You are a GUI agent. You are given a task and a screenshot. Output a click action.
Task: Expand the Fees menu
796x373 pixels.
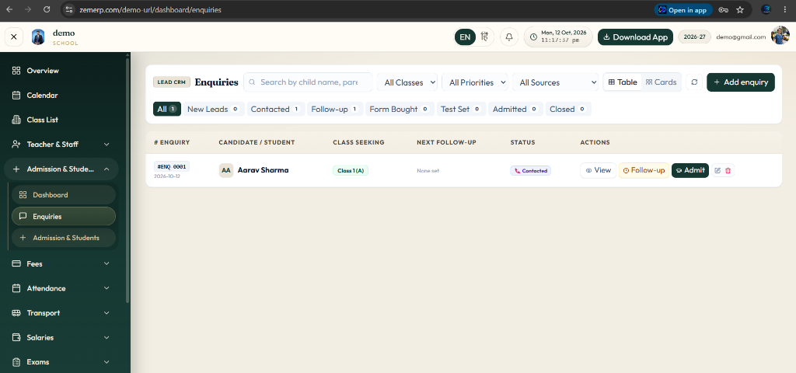pyautogui.click(x=61, y=264)
